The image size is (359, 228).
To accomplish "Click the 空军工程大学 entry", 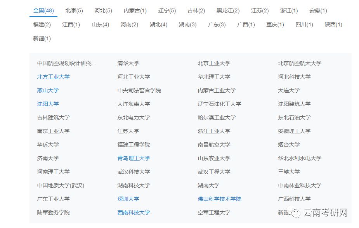I will (214, 212).
